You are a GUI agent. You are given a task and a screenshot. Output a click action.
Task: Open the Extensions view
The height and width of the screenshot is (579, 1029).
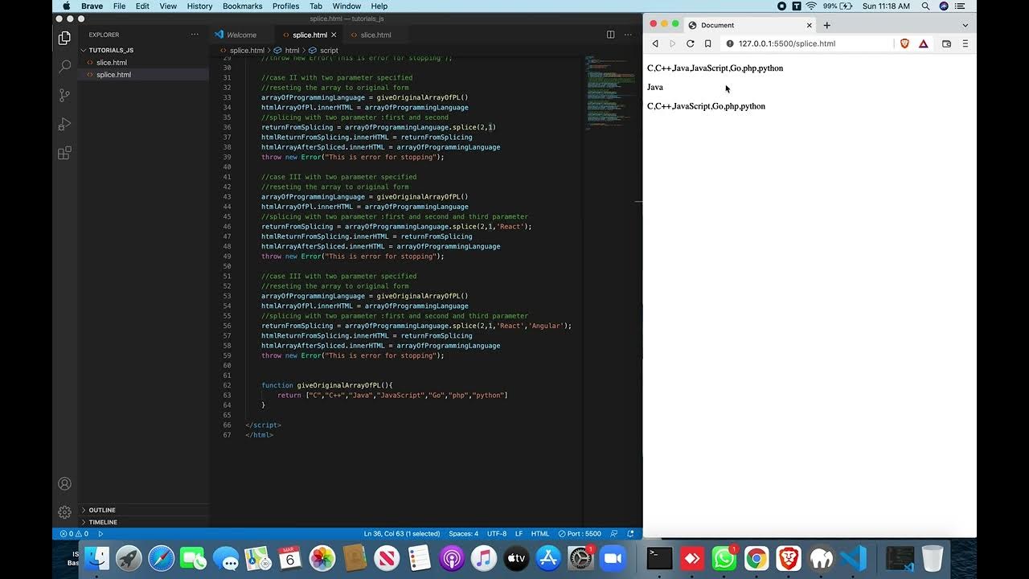(x=65, y=153)
